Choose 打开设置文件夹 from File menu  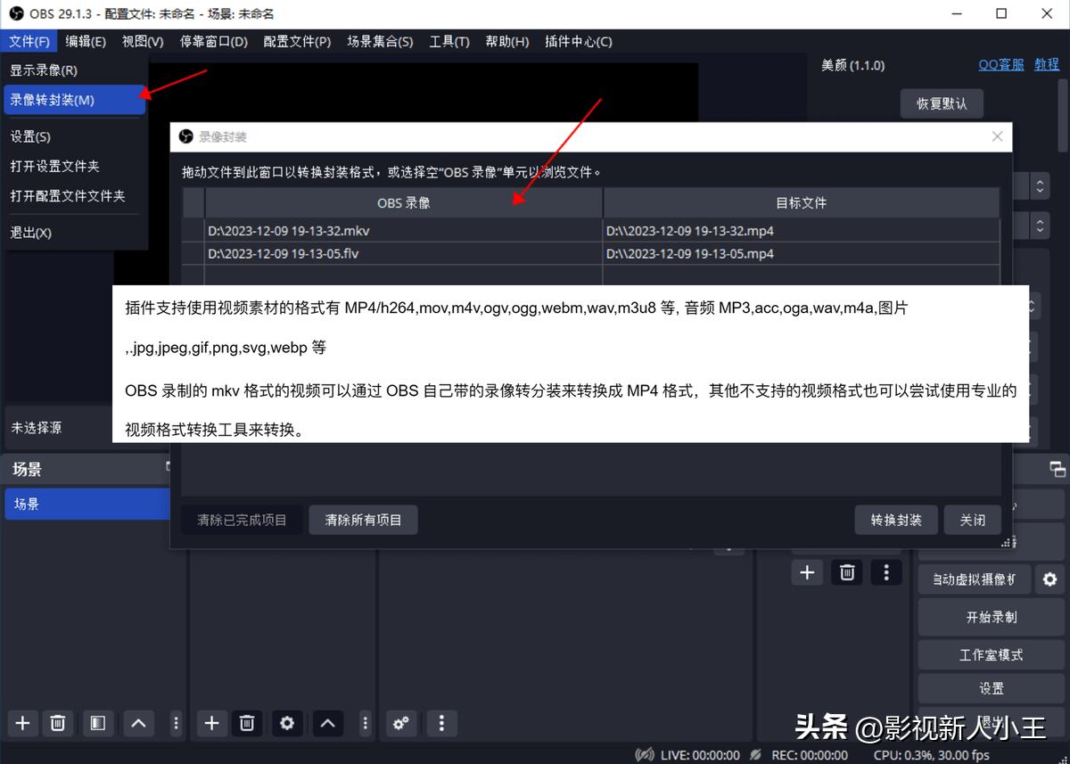pos(74,166)
